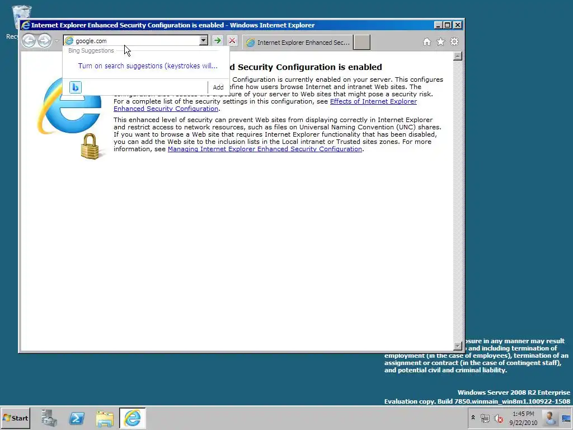This screenshot has height=430, width=573.
Task: Click the IE logo in title bar
Action: pyautogui.click(x=26, y=25)
